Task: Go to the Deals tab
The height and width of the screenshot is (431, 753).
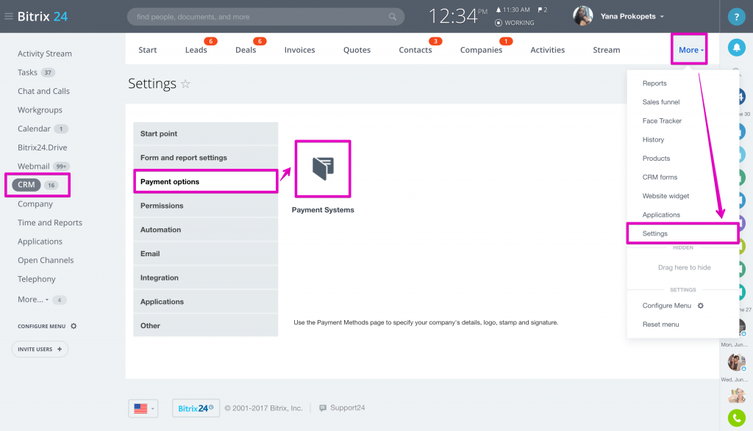Action: tap(246, 50)
